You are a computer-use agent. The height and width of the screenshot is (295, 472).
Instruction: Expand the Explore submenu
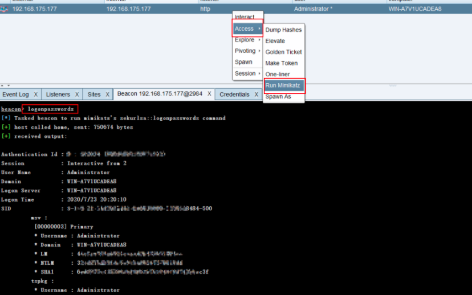click(247, 40)
